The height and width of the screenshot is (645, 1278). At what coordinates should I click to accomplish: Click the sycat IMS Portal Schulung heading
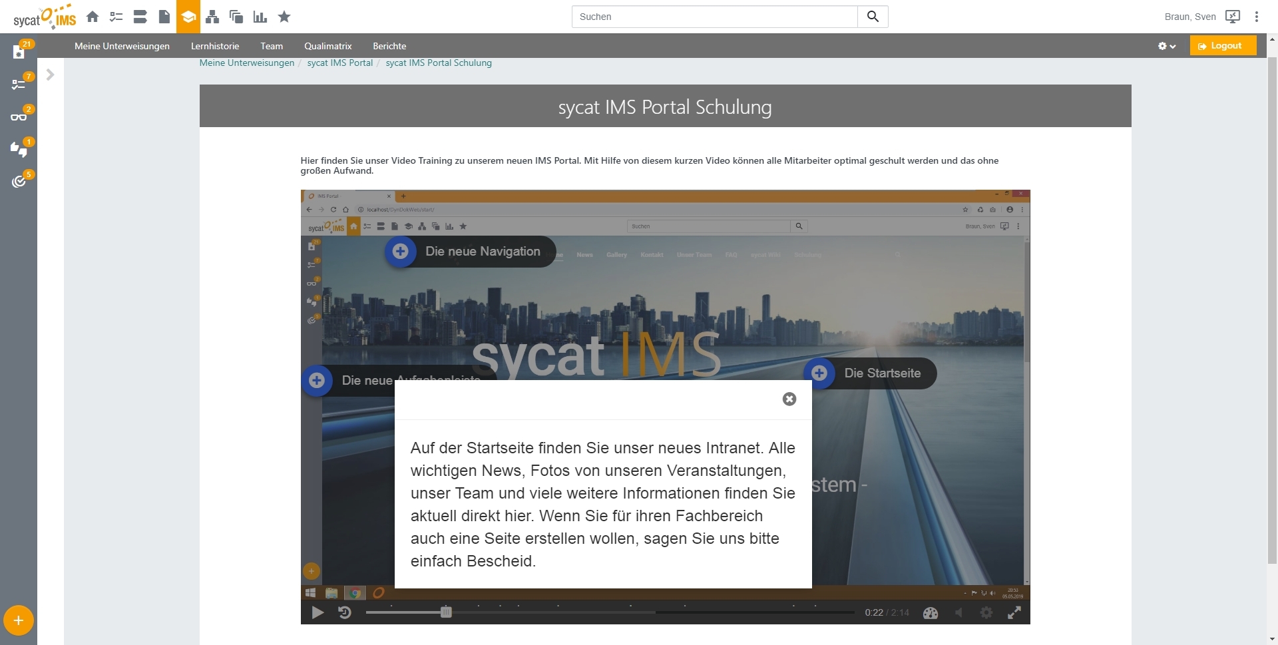(665, 107)
